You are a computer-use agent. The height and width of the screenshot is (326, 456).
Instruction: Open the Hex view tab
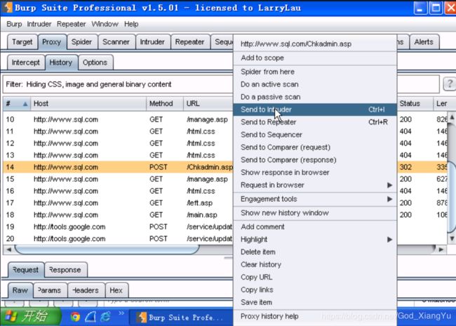pyautogui.click(x=116, y=290)
